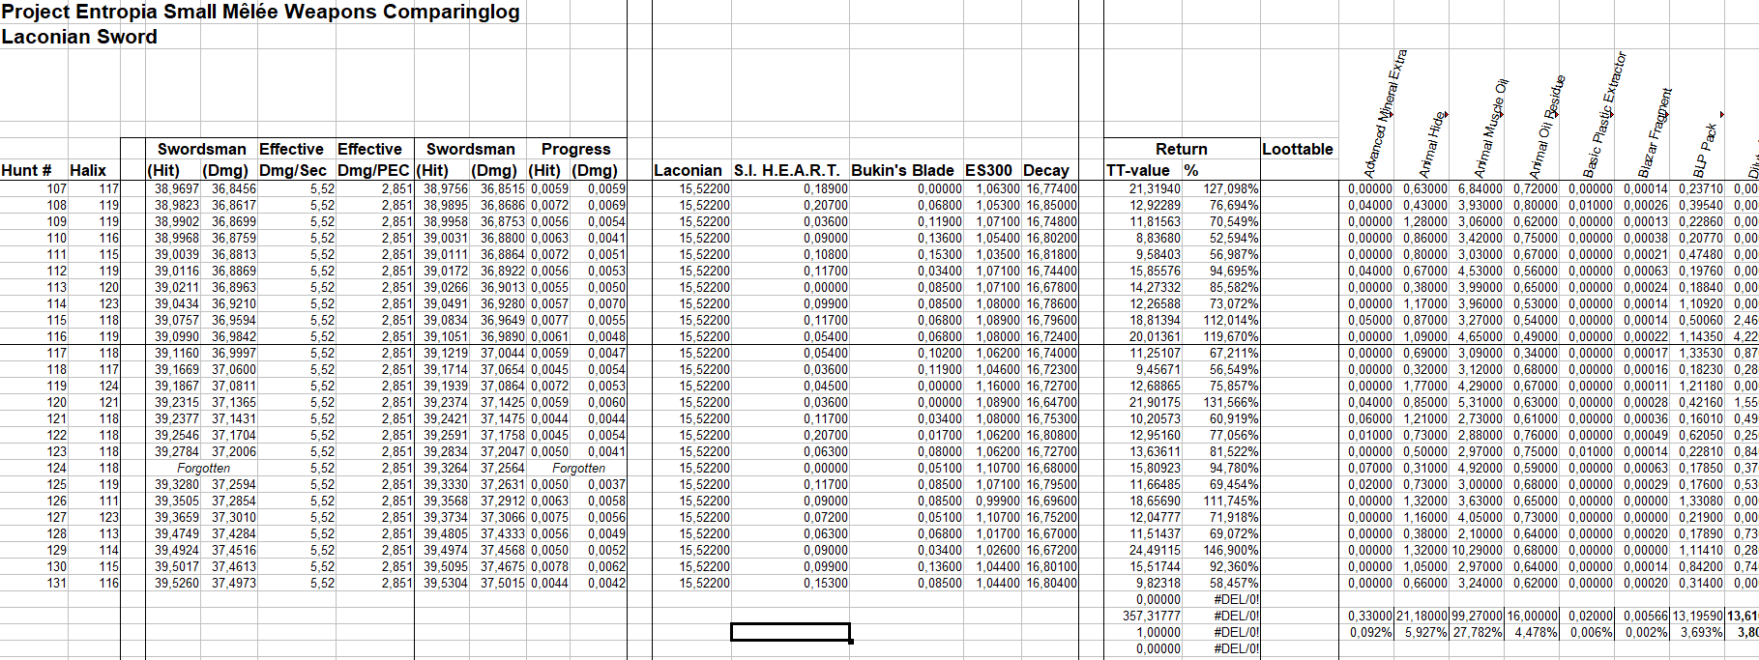Image resolution: width=1759 pixels, height=660 pixels.
Task: Select the Decay column header cell
Action: coord(1046,171)
